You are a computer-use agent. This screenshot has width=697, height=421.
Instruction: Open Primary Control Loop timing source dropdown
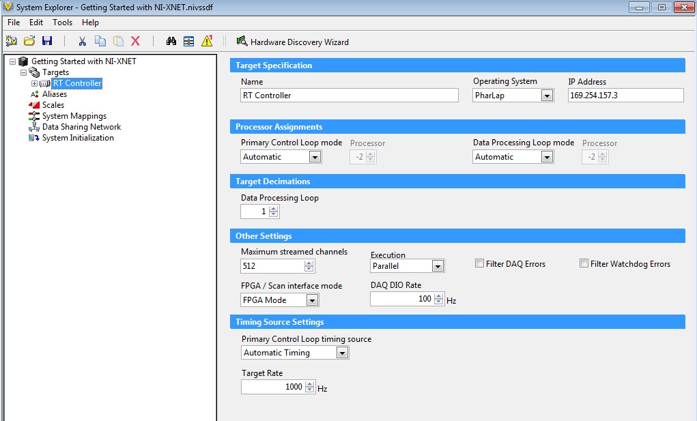(342, 353)
